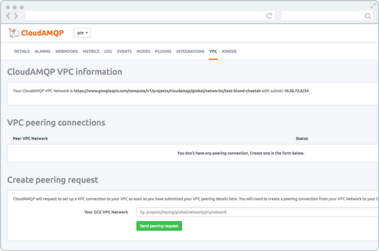379x251 pixels.
Task: Click the CloudAMQP VPC information heading
Action: (x=64, y=72)
